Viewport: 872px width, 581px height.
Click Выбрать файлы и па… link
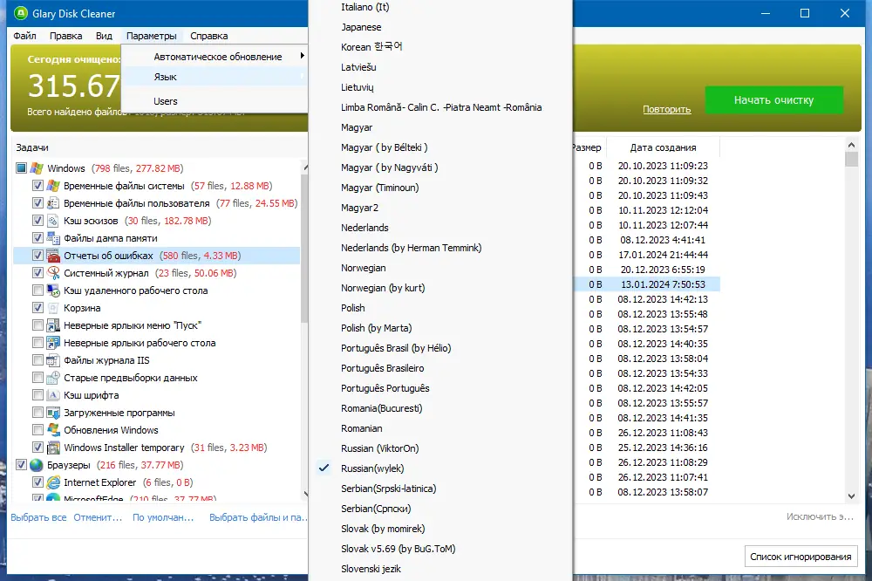(257, 517)
